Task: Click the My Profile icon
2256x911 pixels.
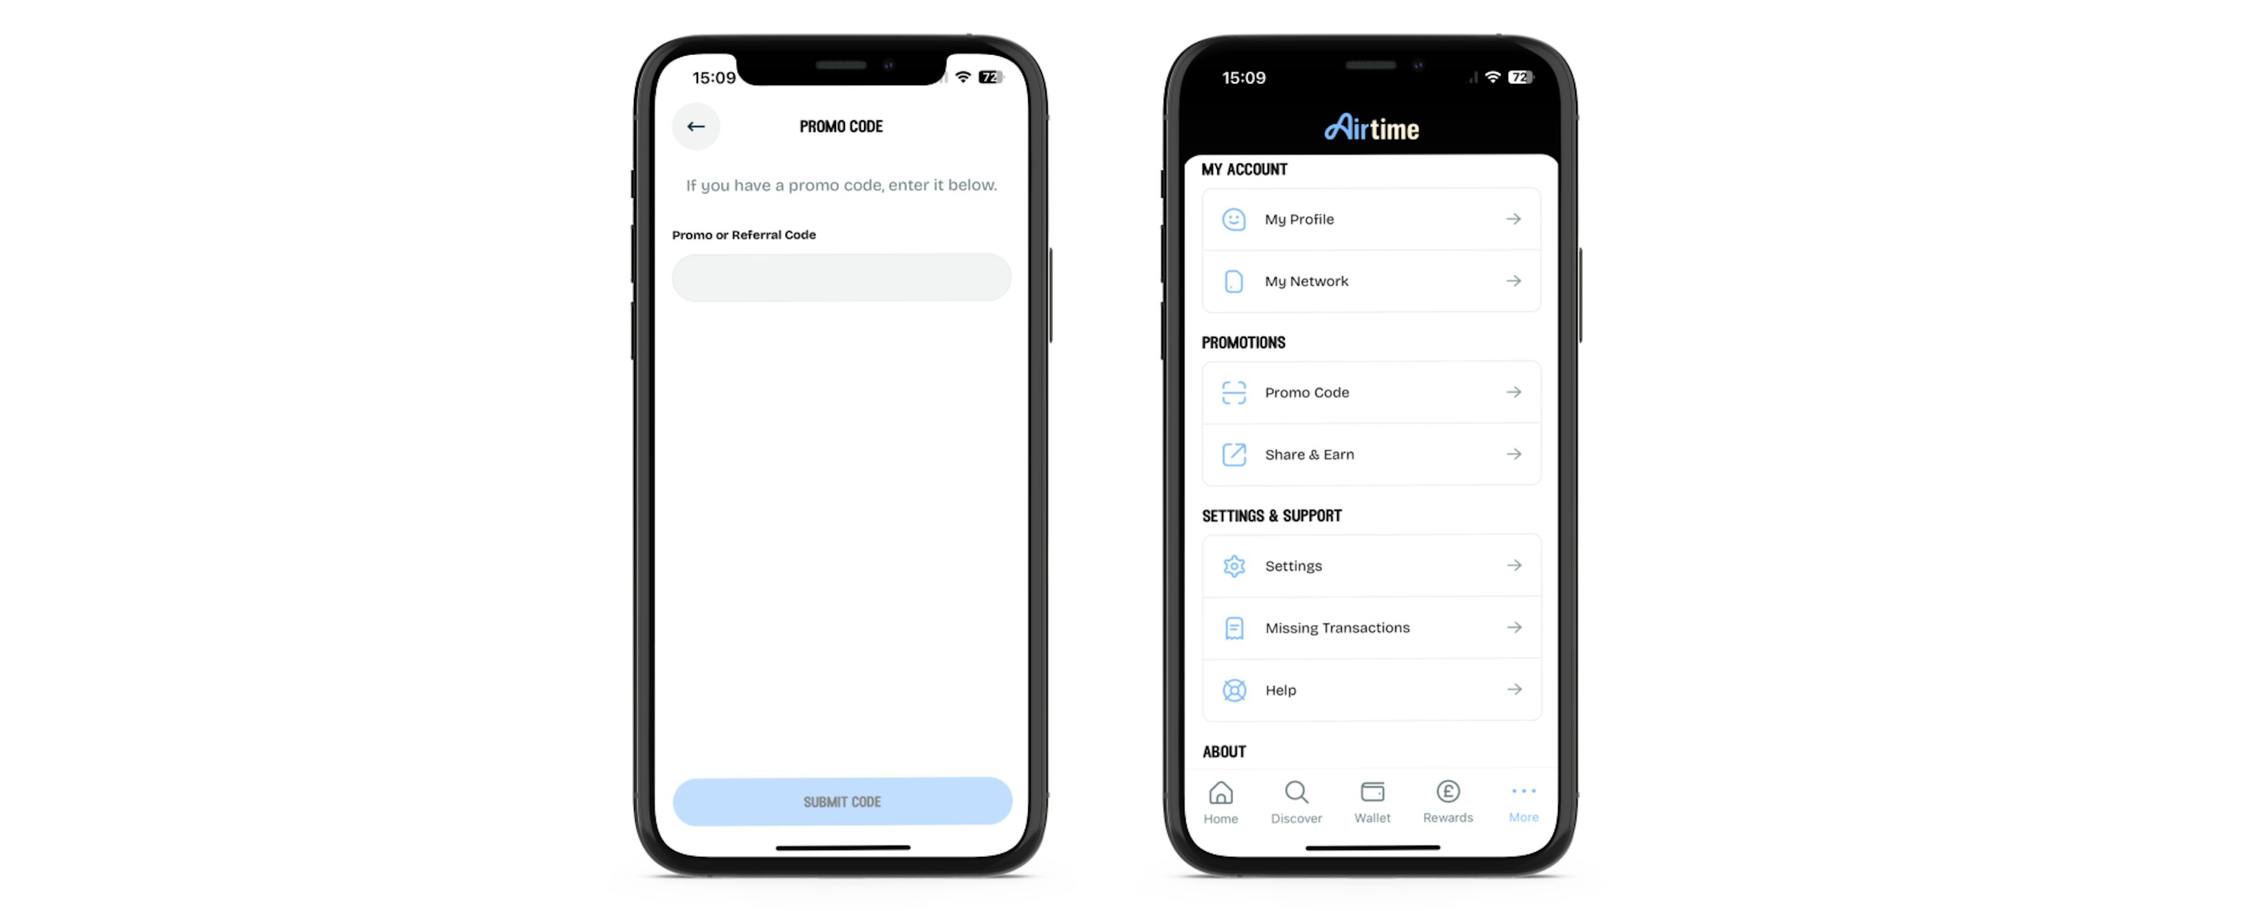Action: click(x=1233, y=217)
